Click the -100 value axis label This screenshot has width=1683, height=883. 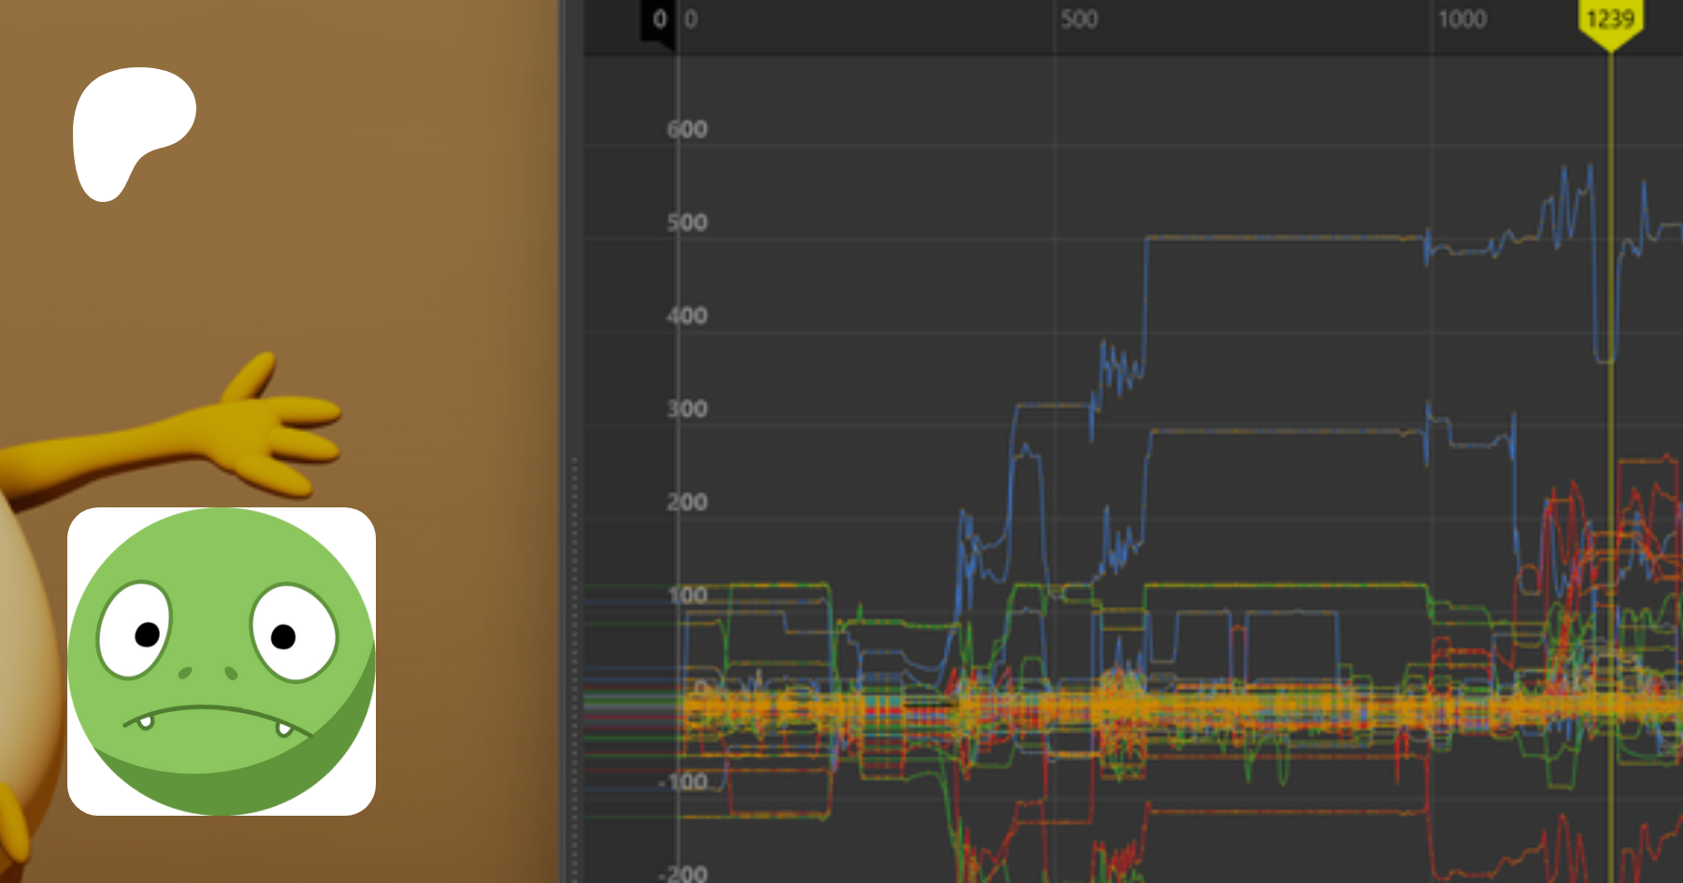(x=683, y=781)
